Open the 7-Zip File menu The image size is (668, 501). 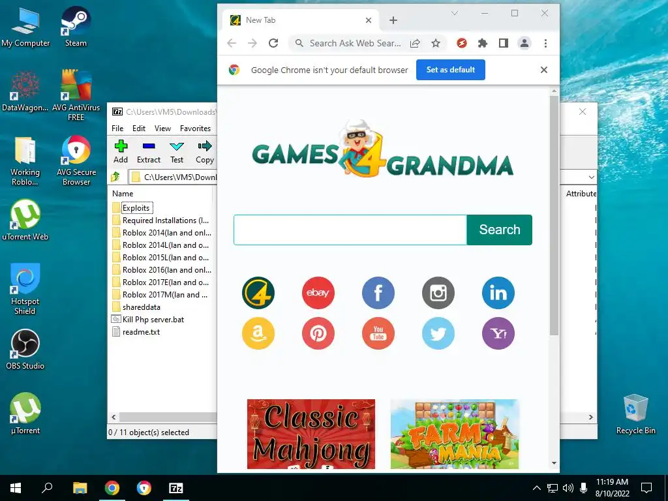[x=117, y=129]
